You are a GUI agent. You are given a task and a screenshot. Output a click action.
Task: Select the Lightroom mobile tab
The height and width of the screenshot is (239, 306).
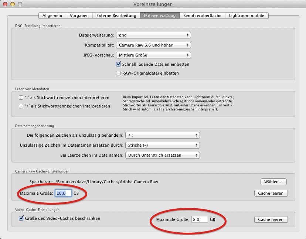pyautogui.click(x=246, y=16)
